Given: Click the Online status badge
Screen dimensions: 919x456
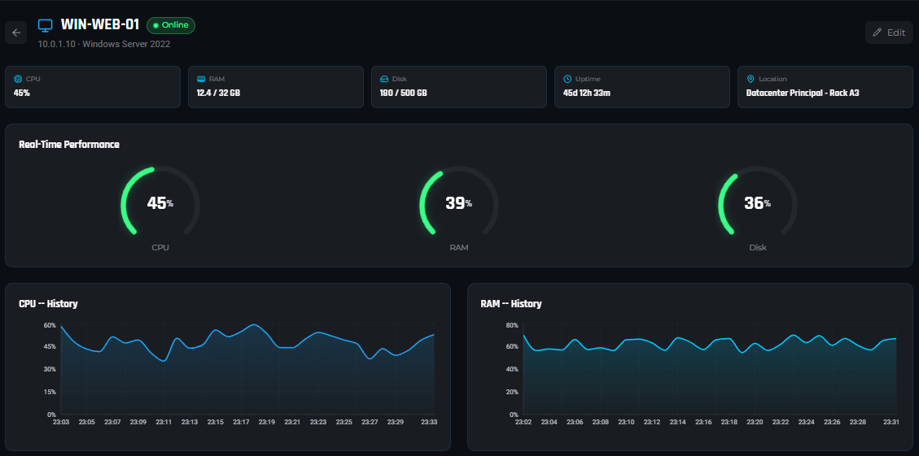Looking at the screenshot, I should pos(171,25).
